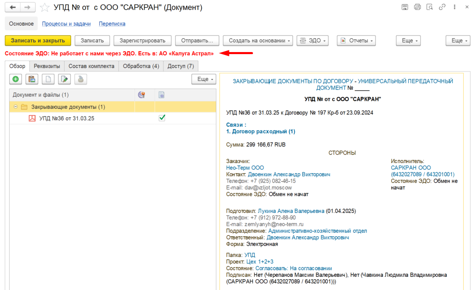
Task: Click the pencil edit file icon
Action: coord(65,79)
